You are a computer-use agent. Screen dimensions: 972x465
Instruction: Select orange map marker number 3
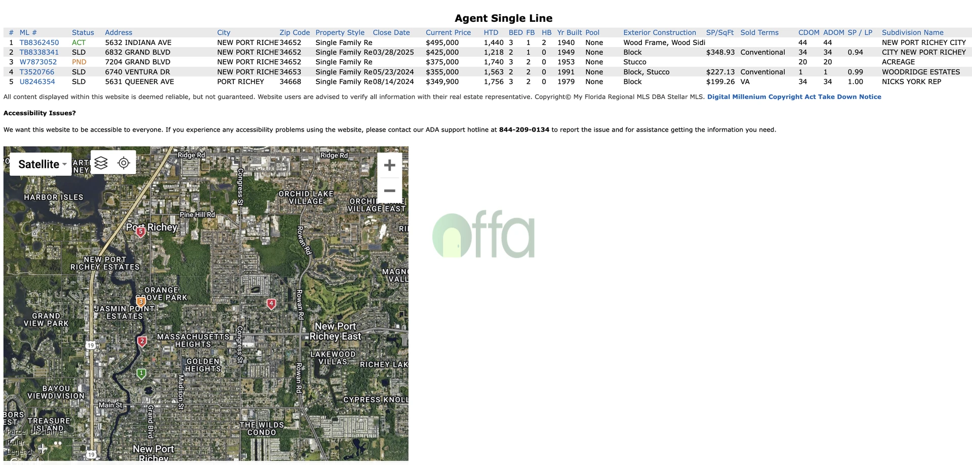(x=141, y=302)
